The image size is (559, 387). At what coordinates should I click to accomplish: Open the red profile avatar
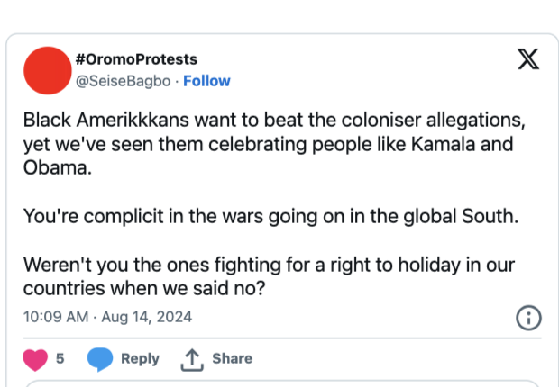pos(47,70)
